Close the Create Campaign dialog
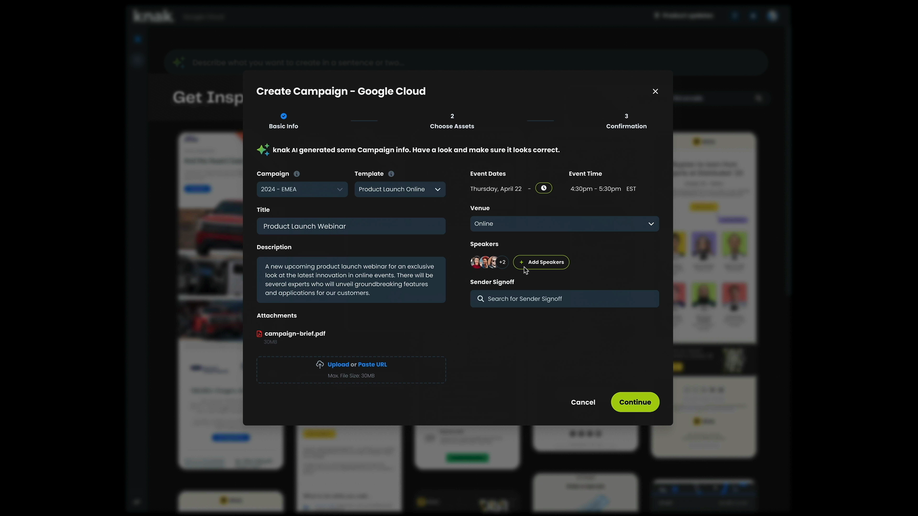Image resolution: width=918 pixels, height=516 pixels. click(x=656, y=91)
